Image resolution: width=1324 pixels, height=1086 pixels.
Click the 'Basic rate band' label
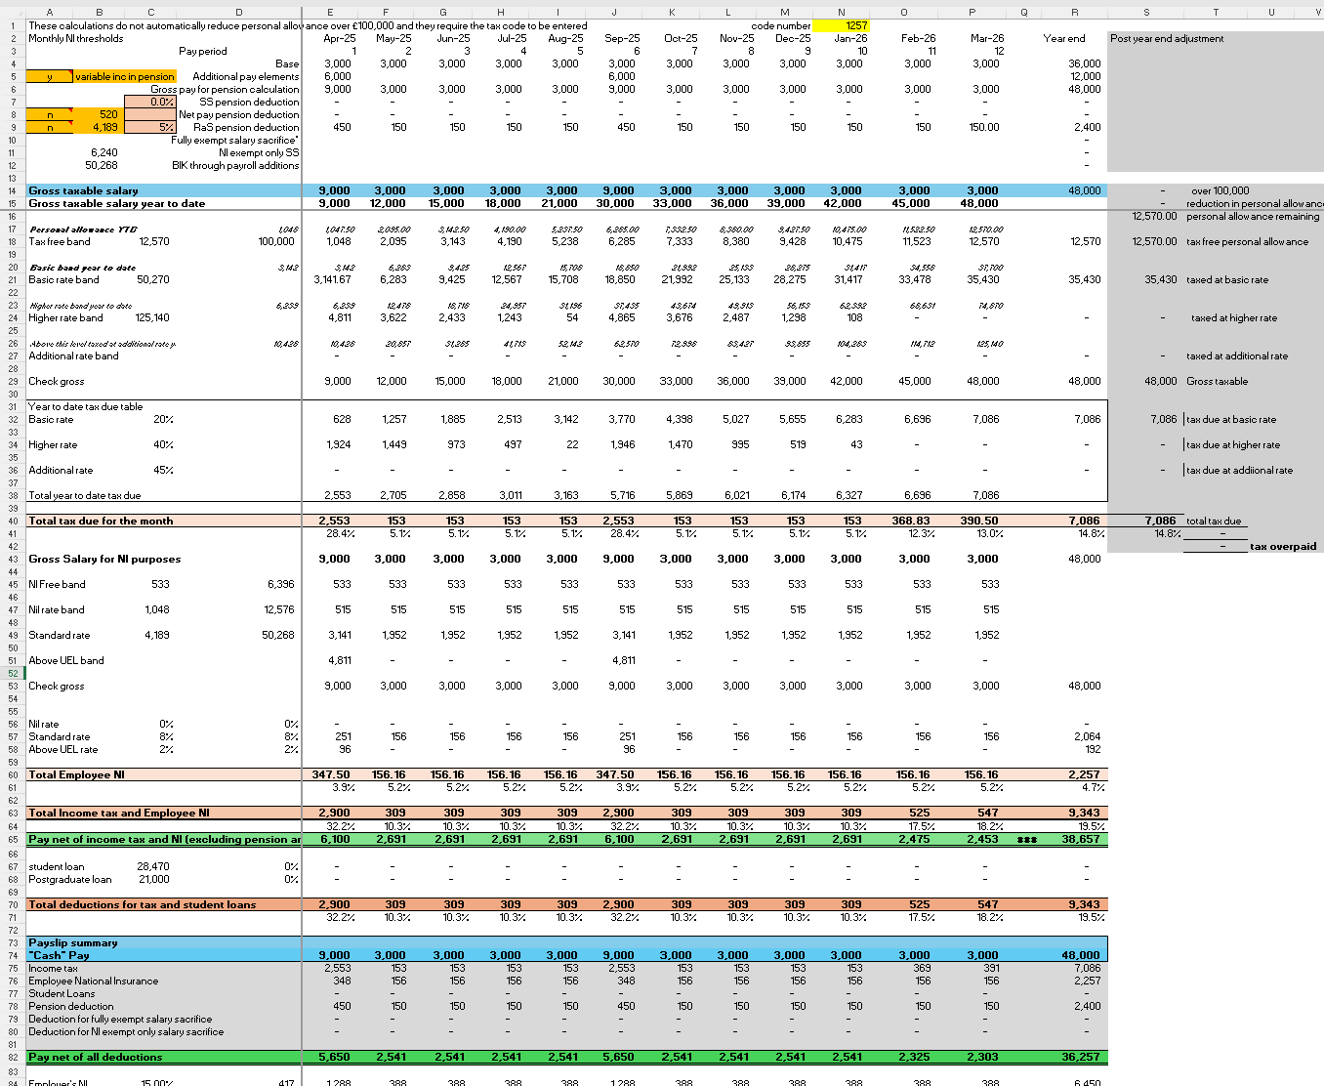(x=63, y=279)
